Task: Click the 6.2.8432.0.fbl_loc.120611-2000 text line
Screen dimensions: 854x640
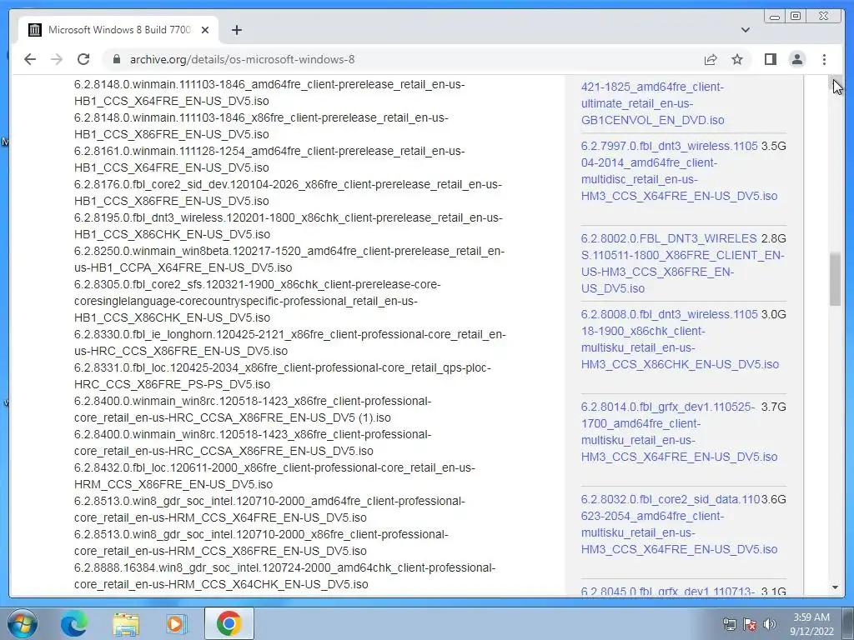Action: click(x=274, y=476)
